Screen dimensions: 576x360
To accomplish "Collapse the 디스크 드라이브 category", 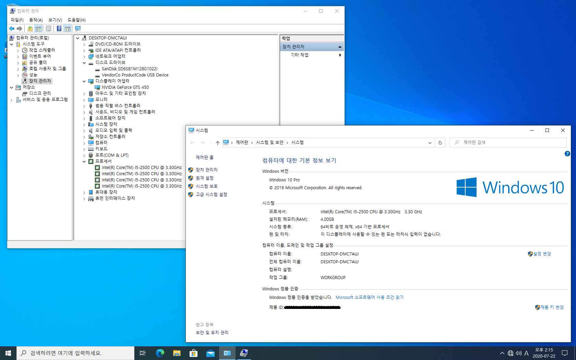I will (84, 63).
